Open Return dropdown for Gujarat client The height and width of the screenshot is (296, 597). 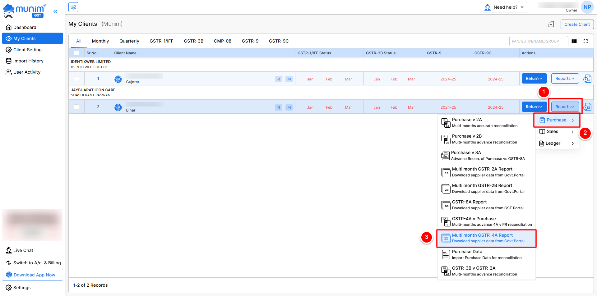coord(534,79)
